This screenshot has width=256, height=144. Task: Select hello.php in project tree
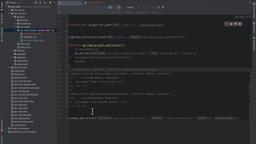pos(25,44)
